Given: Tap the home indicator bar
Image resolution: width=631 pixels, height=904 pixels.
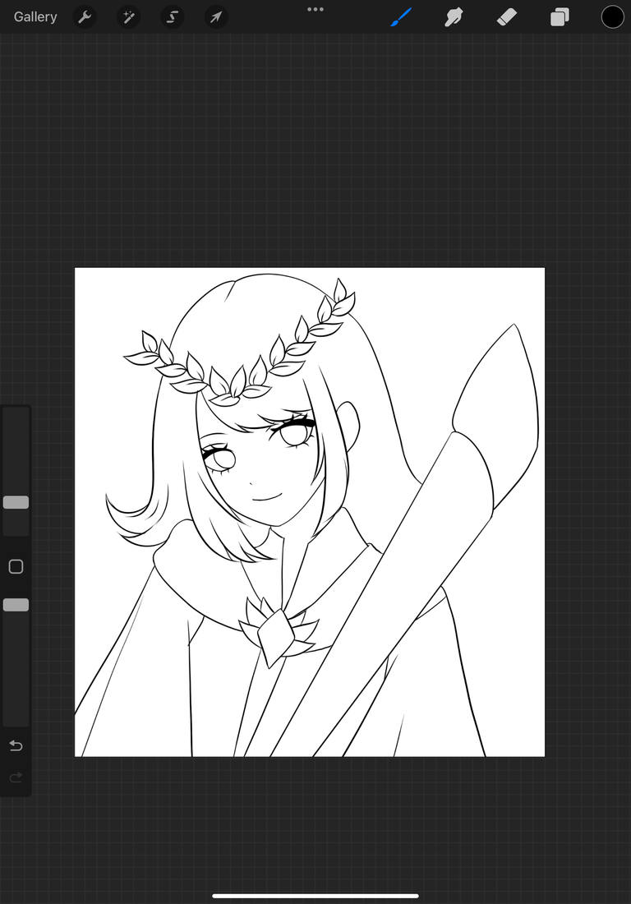Looking at the screenshot, I should pos(315,896).
